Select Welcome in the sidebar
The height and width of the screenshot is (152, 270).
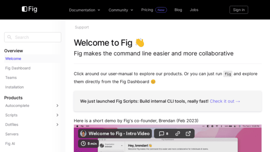[x=13, y=59]
